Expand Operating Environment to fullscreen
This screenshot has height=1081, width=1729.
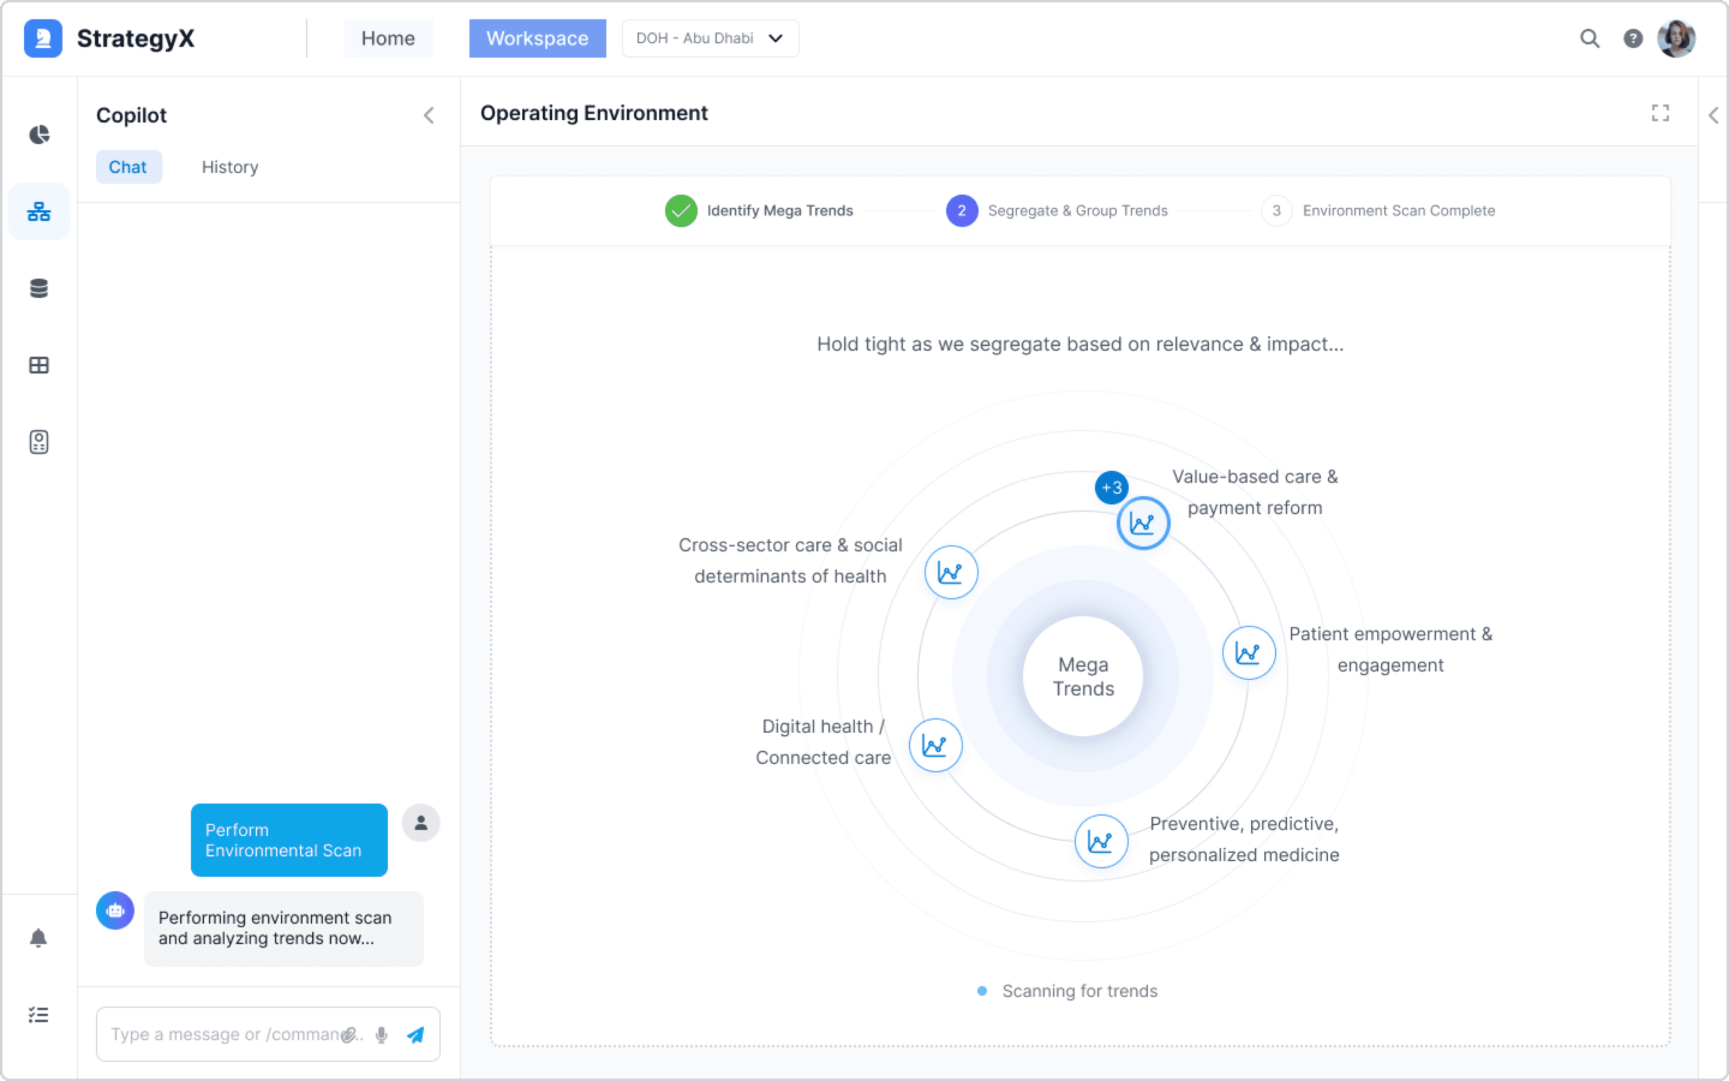[x=1660, y=113]
